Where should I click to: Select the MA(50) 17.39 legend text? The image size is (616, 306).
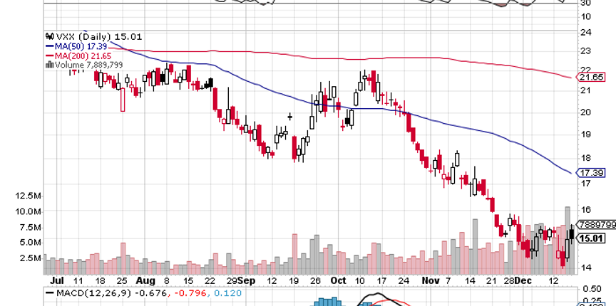[78, 45]
